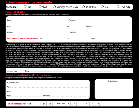
Task: Click the shooter's Provincia field
Action: point(112,26)
